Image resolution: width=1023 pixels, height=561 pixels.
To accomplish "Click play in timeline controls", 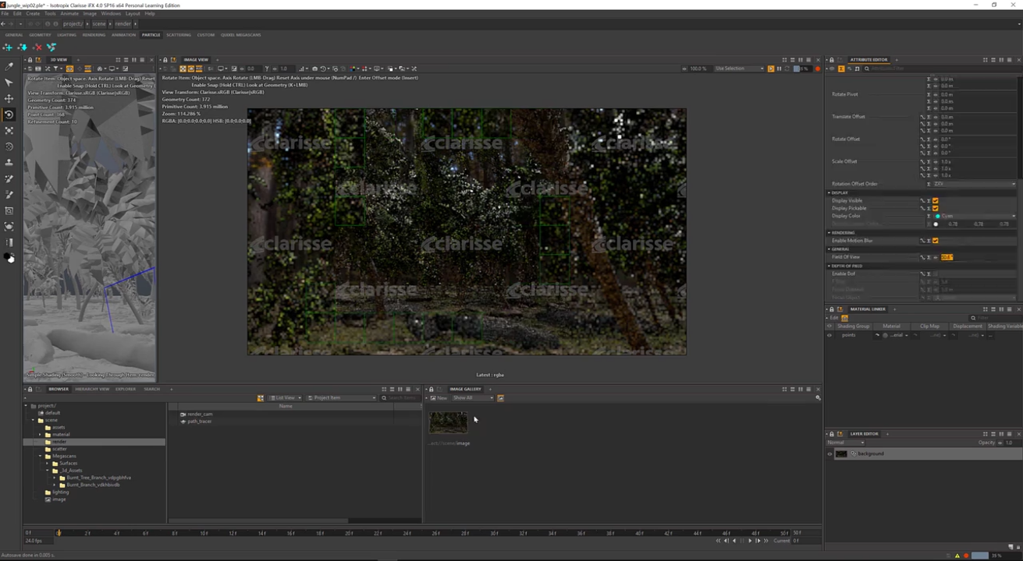I will click(750, 541).
